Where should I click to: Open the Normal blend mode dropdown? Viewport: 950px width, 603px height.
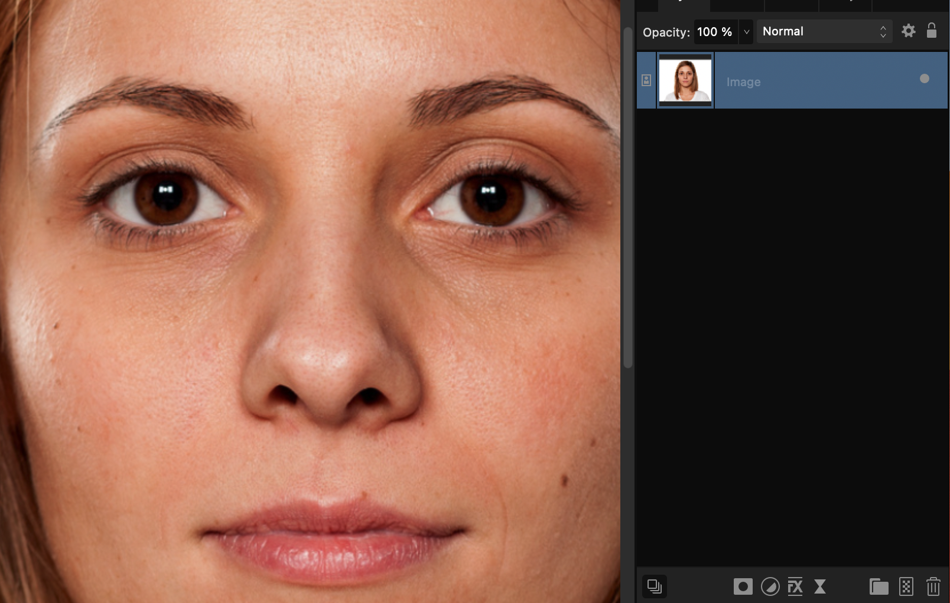coord(824,31)
